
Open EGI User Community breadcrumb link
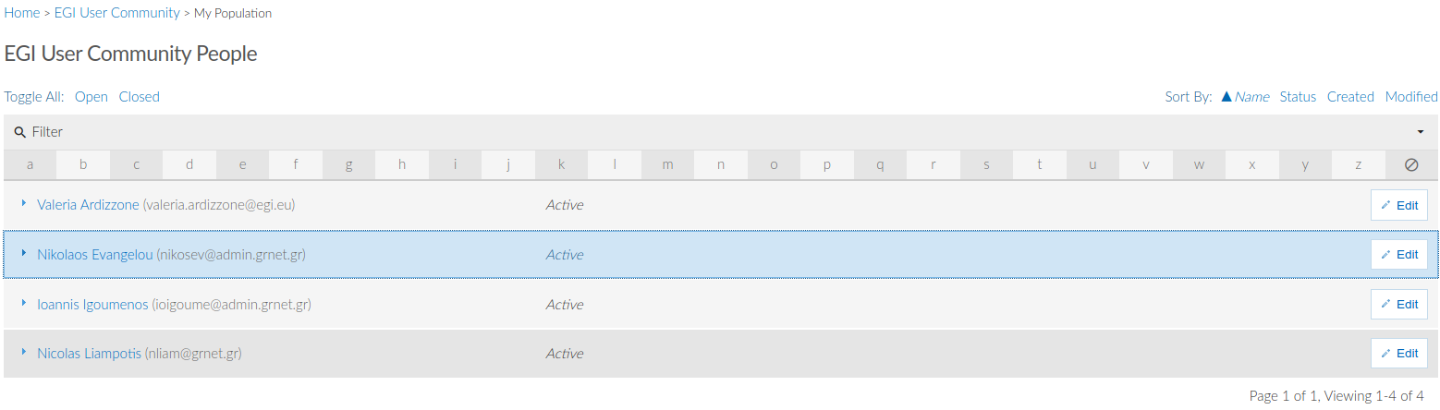[x=117, y=13]
